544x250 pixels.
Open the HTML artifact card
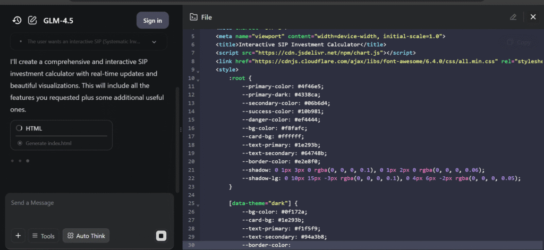click(x=61, y=128)
